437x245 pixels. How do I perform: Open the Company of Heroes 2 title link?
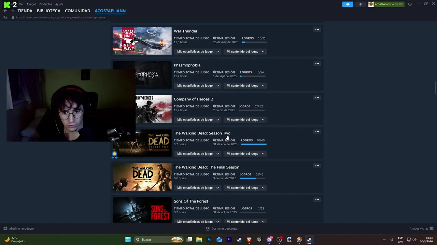193,99
